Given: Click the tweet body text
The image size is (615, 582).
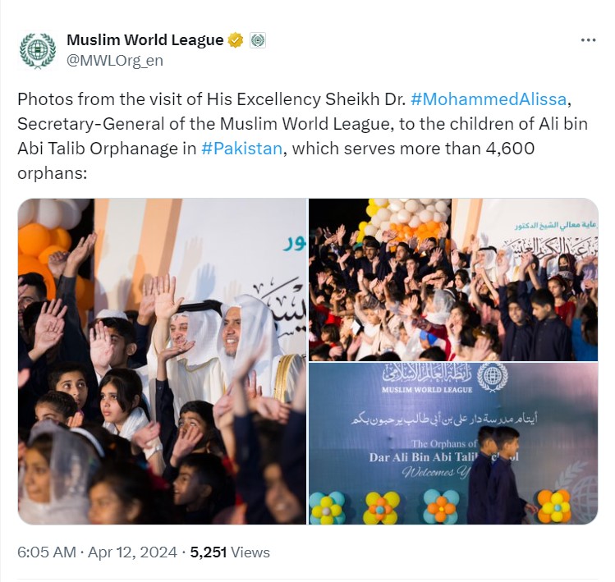Looking at the screenshot, I should tap(302, 136).
